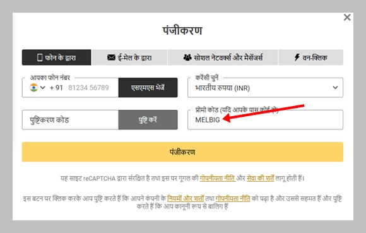
Task: Click the '+ 91' country code text
Action: [56, 88]
